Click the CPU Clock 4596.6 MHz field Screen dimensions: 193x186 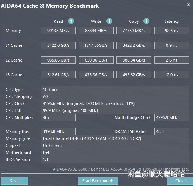tap(115, 103)
